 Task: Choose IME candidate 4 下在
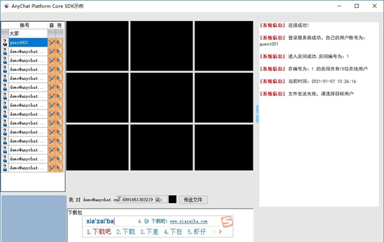pos(173,232)
